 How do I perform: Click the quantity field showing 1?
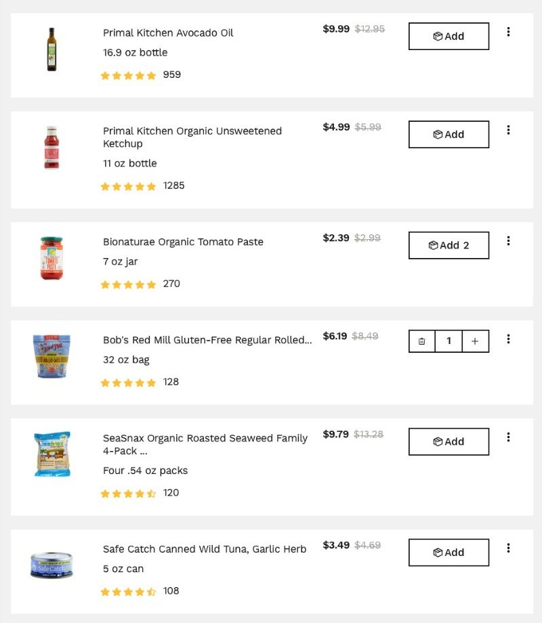pyautogui.click(x=449, y=341)
